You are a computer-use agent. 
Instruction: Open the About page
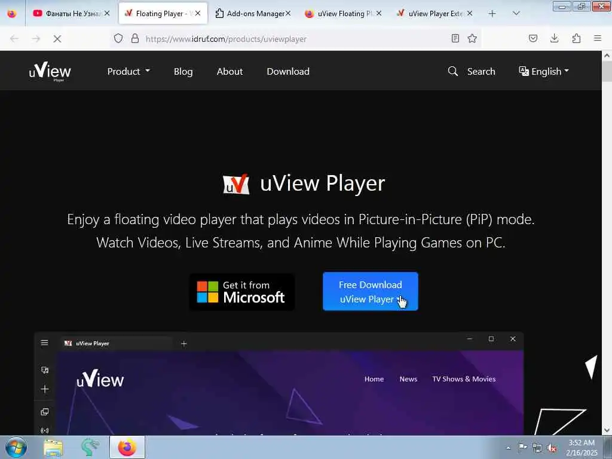230,72
